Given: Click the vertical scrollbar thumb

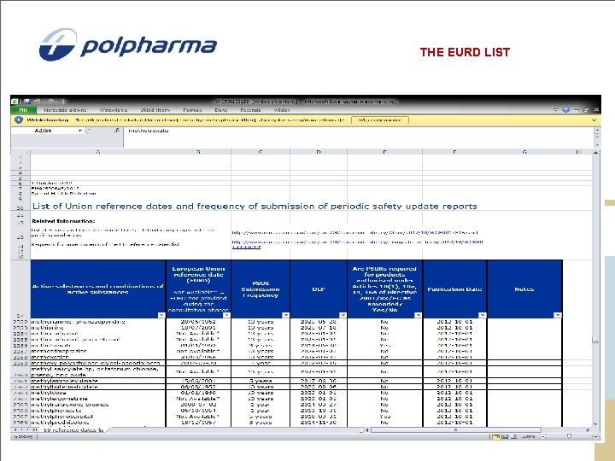Looking at the screenshot, I should tap(596, 341).
